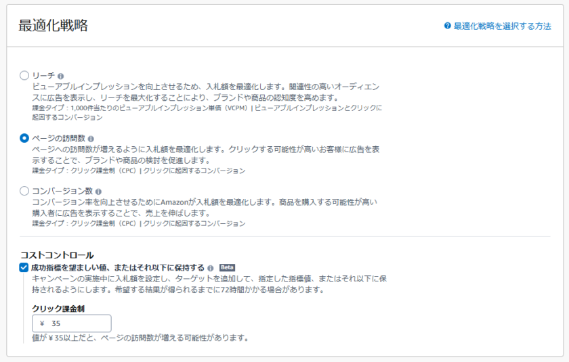Show info tooltip icon for ページの訪問数
569x362 pixels.
pos(89,138)
